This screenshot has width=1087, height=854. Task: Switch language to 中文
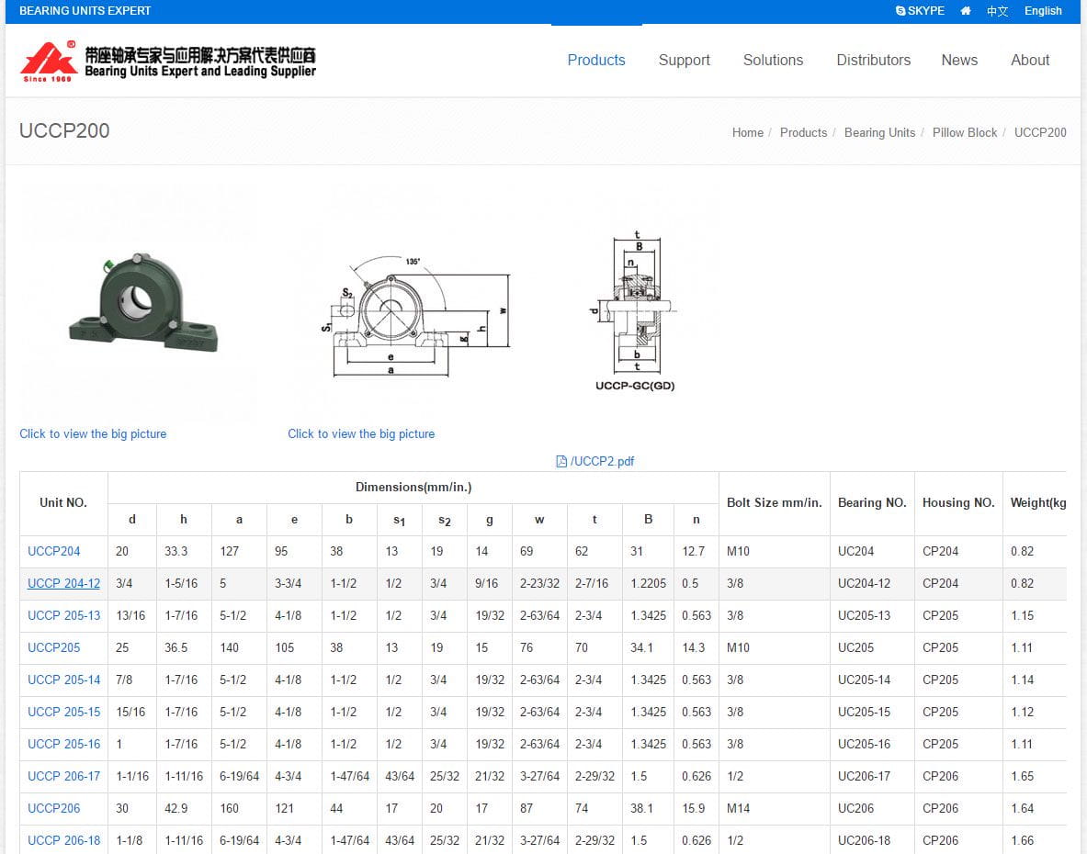tap(997, 11)
